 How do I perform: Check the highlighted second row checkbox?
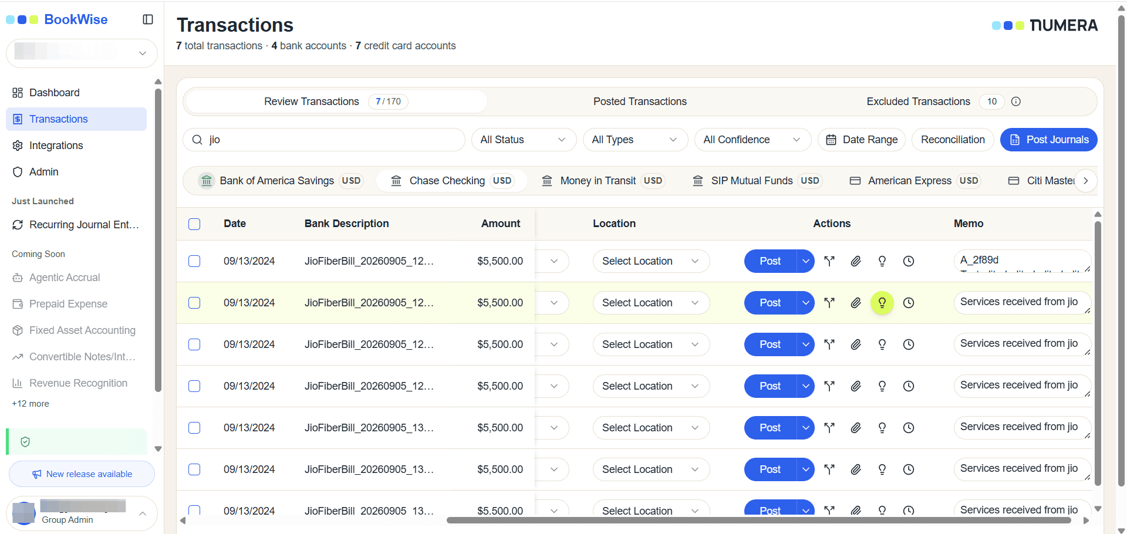tap(194, 303)
